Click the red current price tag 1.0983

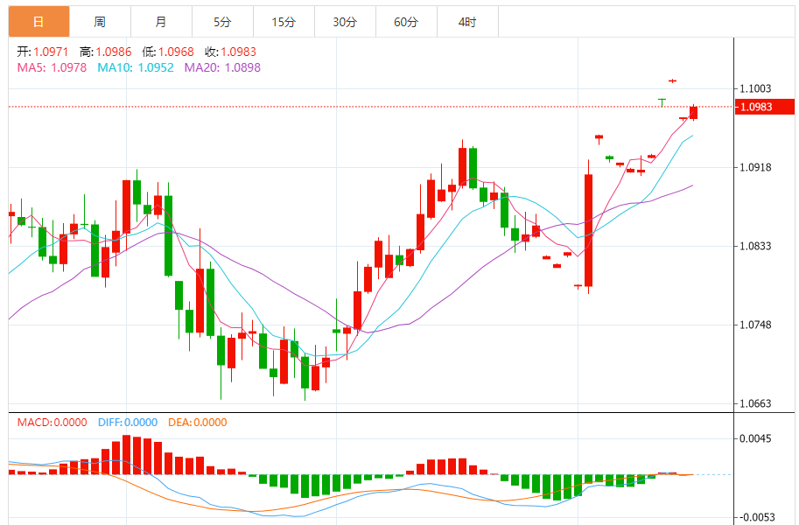click(x=765, y=107)
